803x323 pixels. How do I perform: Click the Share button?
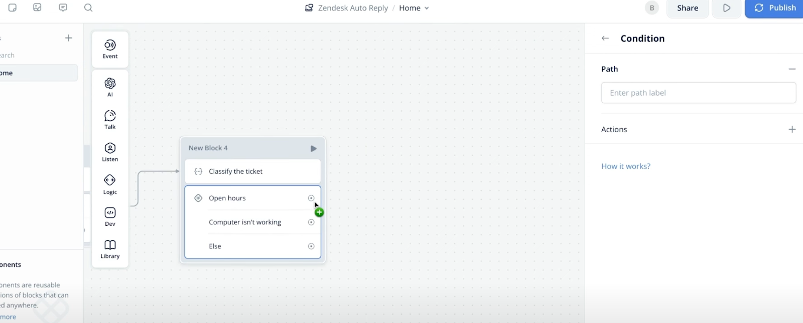point(688,8)
